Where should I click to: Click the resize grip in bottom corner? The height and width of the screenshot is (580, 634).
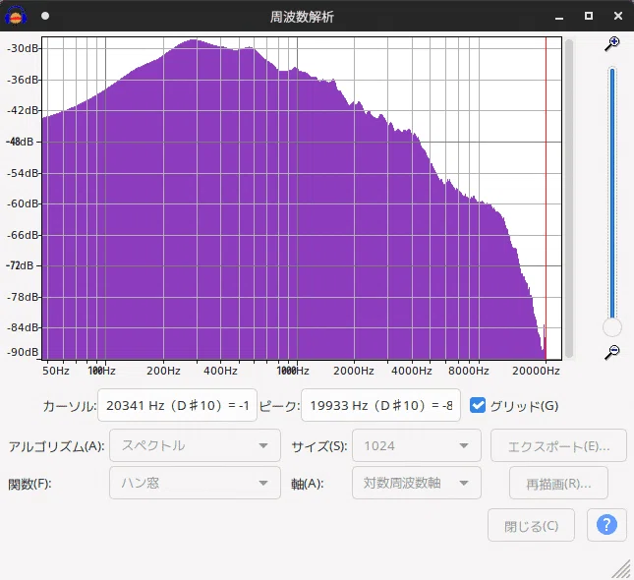click(622, 568)
